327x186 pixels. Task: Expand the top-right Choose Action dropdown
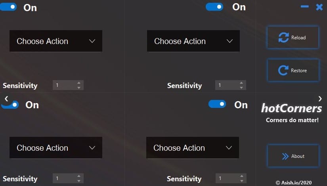point(193,41)
